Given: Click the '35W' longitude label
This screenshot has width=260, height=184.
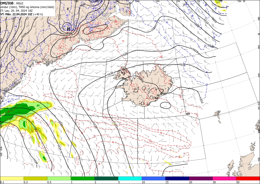Looking at the screenshot, I should coord(76,1).
